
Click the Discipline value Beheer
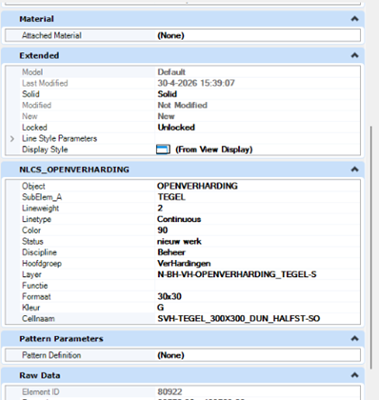[x=171, y=252]
